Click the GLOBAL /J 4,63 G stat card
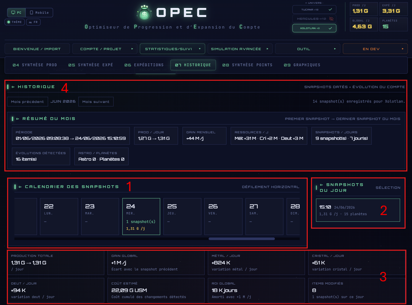This screenshot has width=412, height=305. pyautogui.click(x=363, y=25)
